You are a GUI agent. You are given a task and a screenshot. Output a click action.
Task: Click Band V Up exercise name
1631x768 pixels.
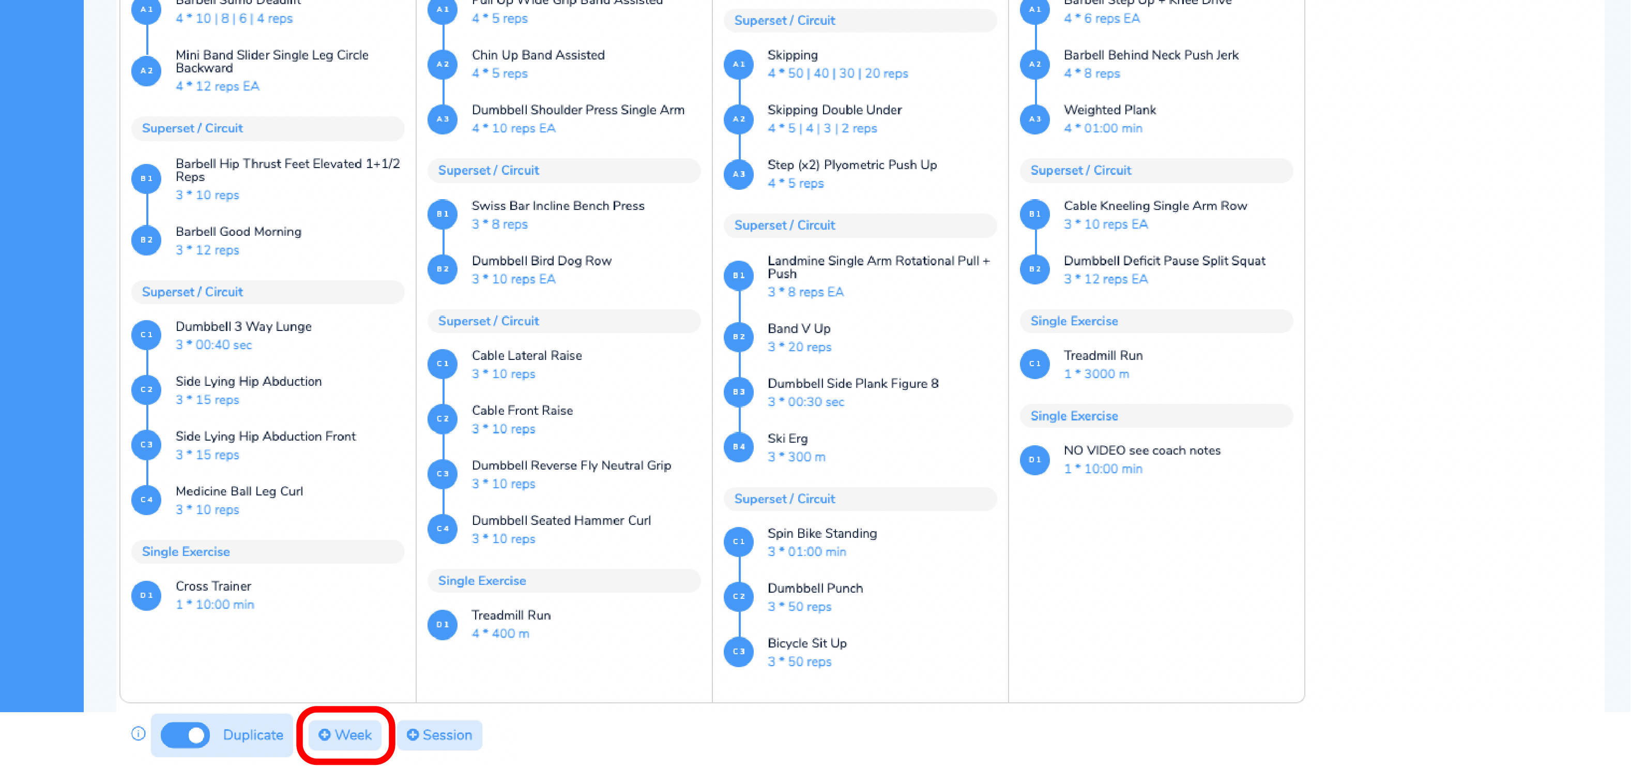coord(799,328)
